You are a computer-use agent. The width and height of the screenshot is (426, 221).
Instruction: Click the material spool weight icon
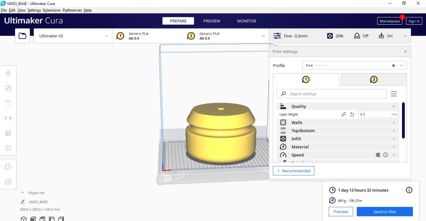pos(332,200)
